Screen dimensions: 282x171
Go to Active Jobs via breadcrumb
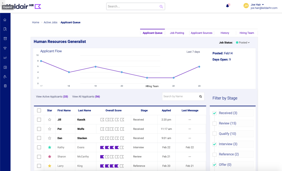click(50, 22)
